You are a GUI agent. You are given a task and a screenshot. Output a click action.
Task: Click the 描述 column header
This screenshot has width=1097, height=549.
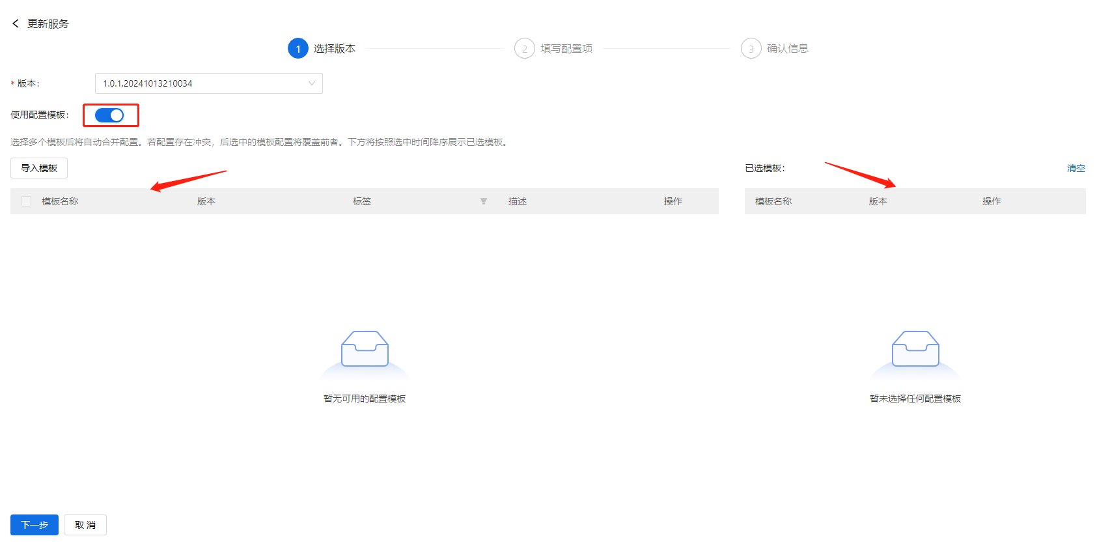(x=518, y=201)
